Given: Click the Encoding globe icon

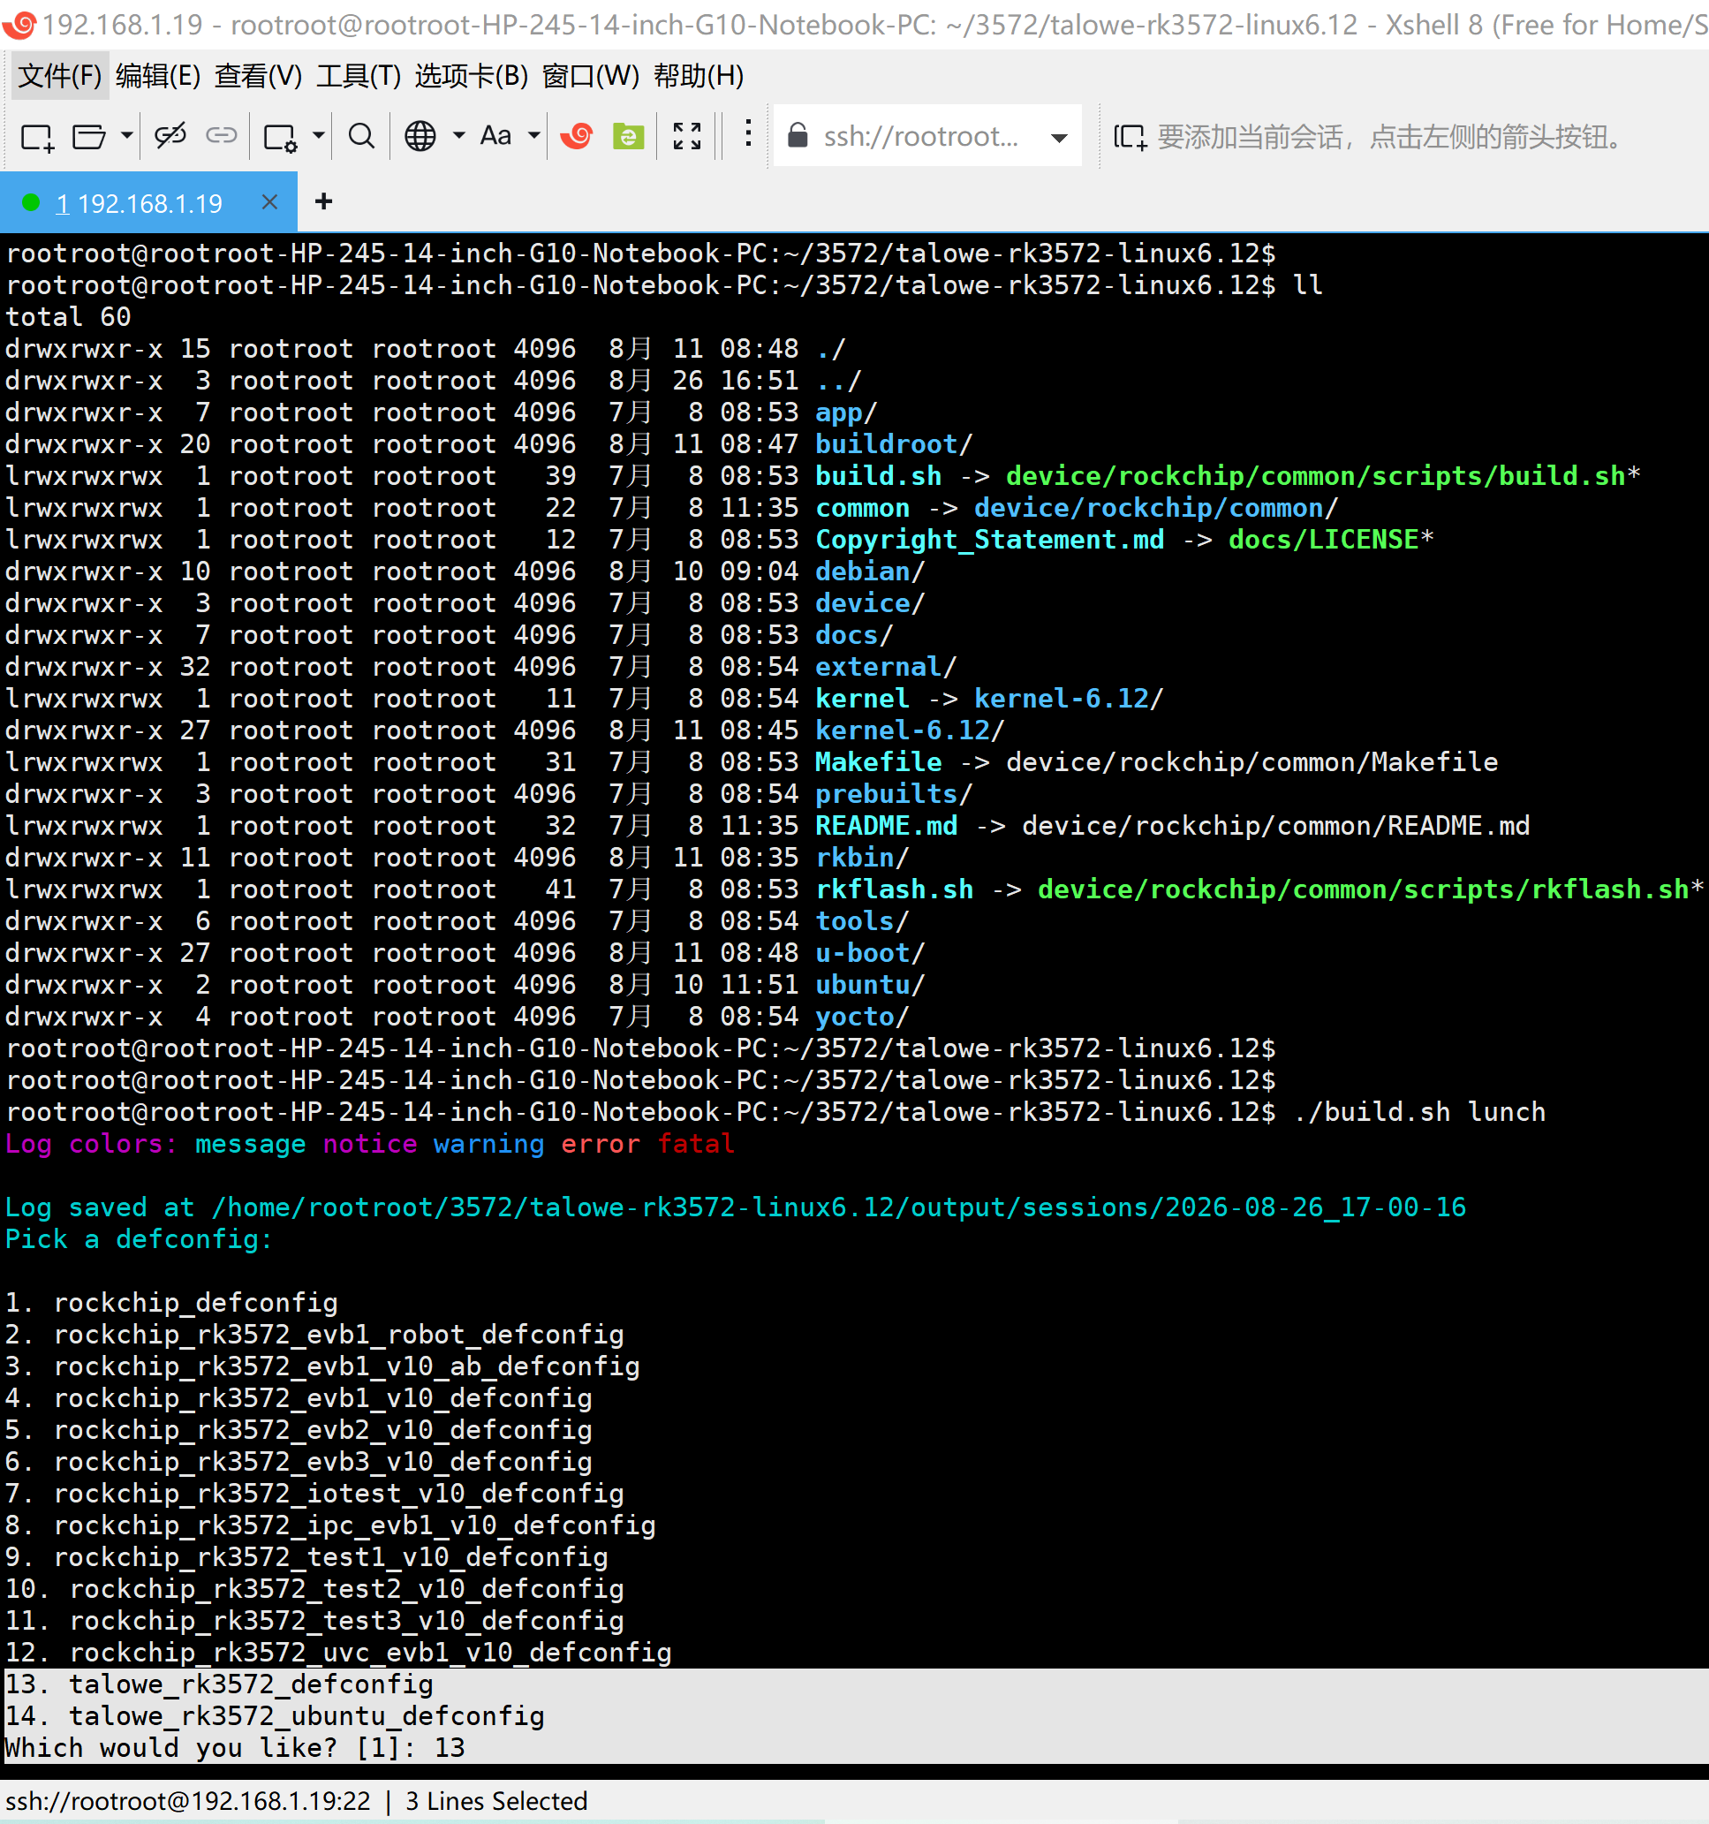Looking at the screenshot, I should tap(420, 137).
